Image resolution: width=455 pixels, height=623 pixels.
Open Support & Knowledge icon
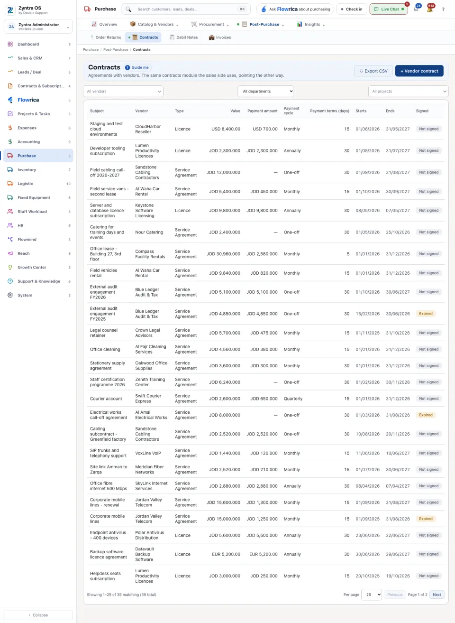coord(10,281)
